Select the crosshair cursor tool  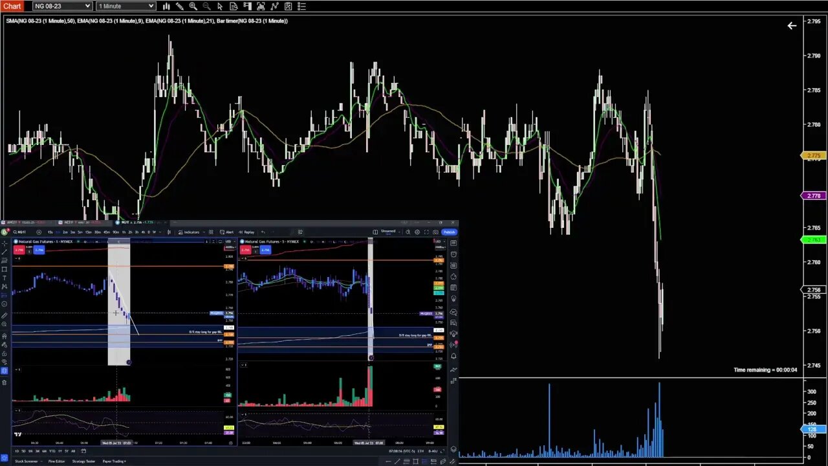point(5,243)
